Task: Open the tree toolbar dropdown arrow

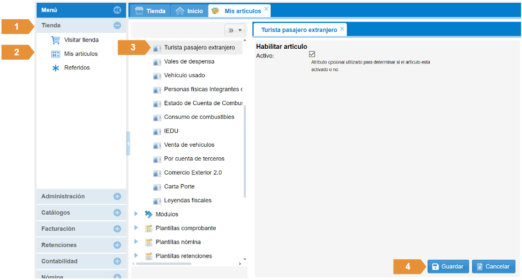Action: click(240, 31)
